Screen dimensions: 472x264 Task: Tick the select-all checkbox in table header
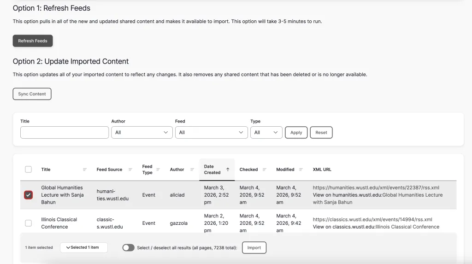29,170
